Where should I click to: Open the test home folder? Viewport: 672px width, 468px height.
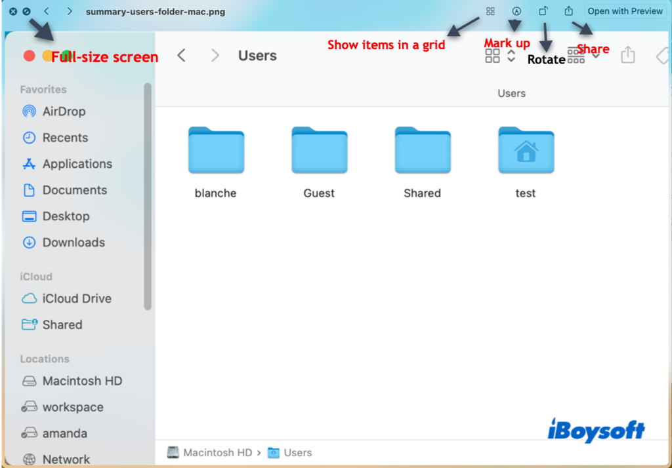tap(526, 151)
